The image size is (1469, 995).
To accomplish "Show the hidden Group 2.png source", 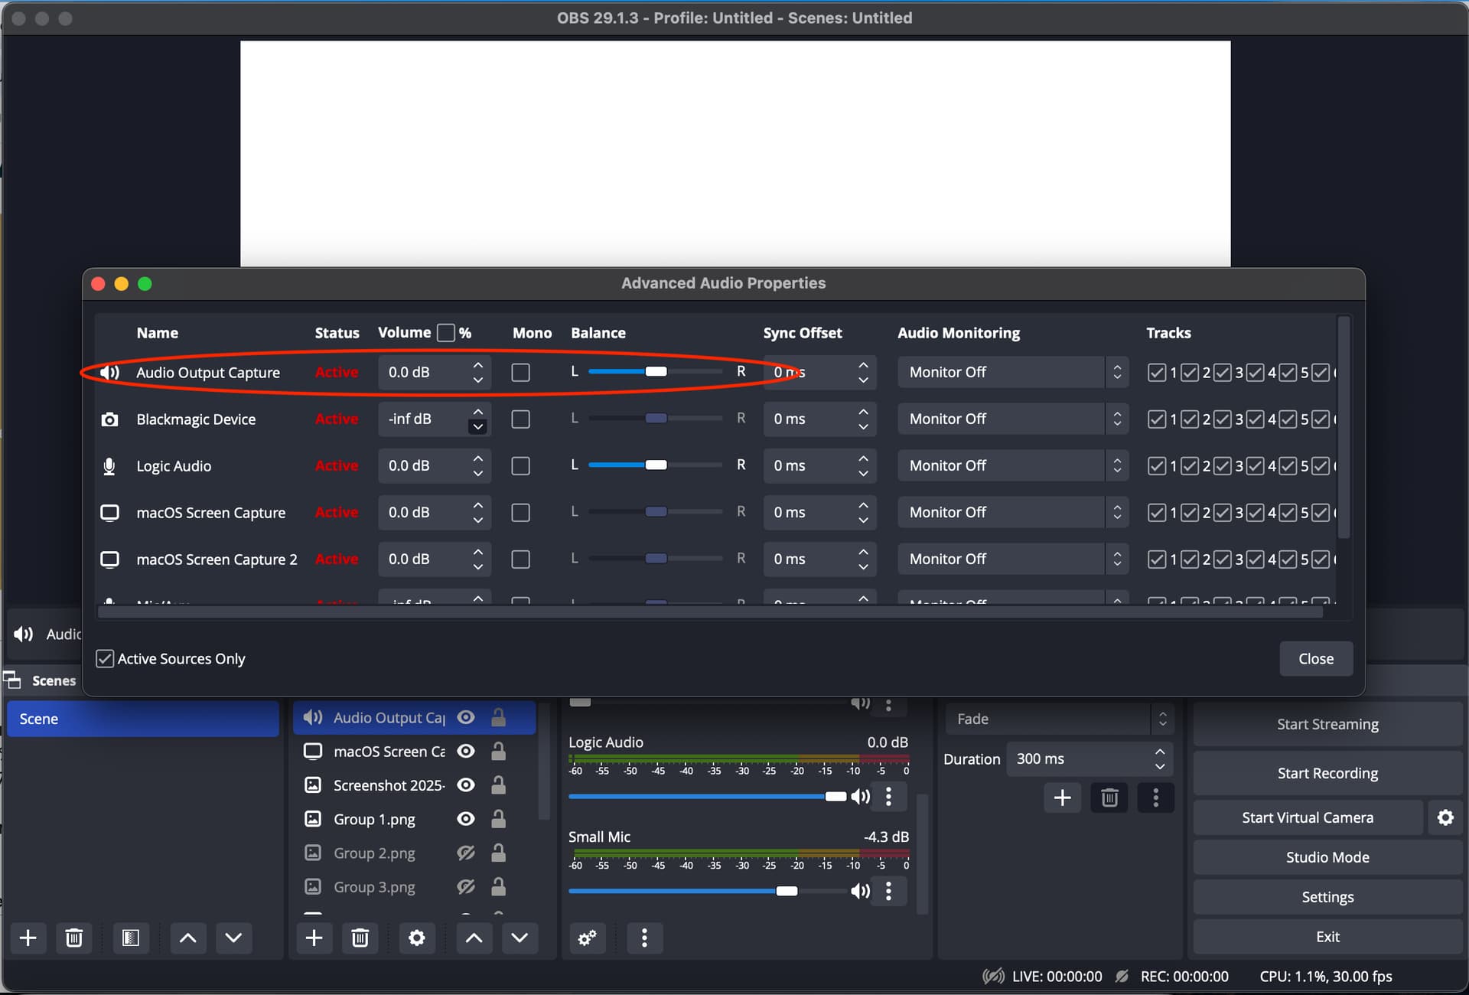I will pos(465,853).
